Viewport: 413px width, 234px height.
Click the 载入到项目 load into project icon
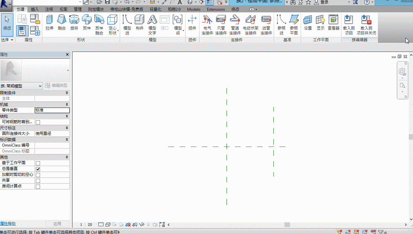[349, 25]
